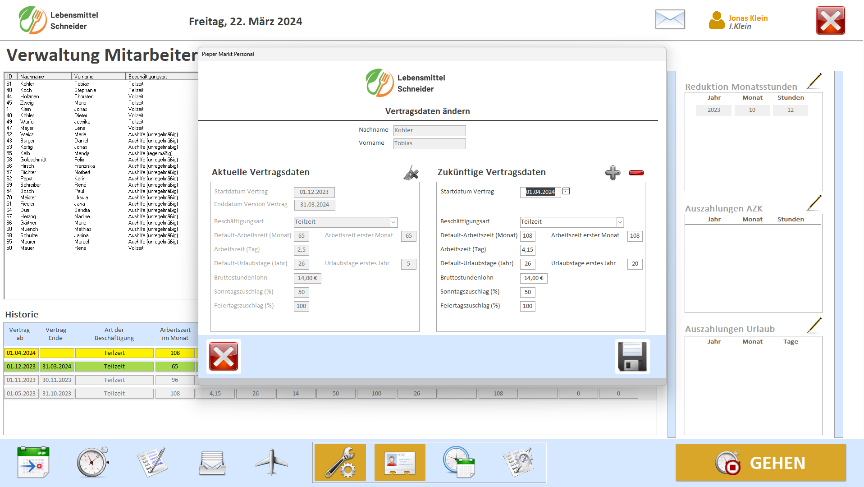Remove future contract with red minus icon
The height and width of the screenshot is (487, 864).
(636, 173)
